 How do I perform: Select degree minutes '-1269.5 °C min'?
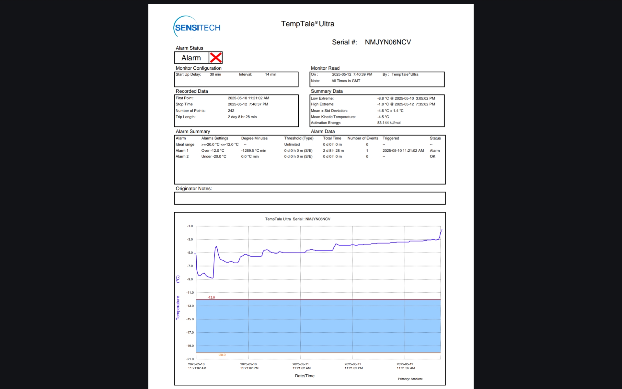[x=254, y=151]
